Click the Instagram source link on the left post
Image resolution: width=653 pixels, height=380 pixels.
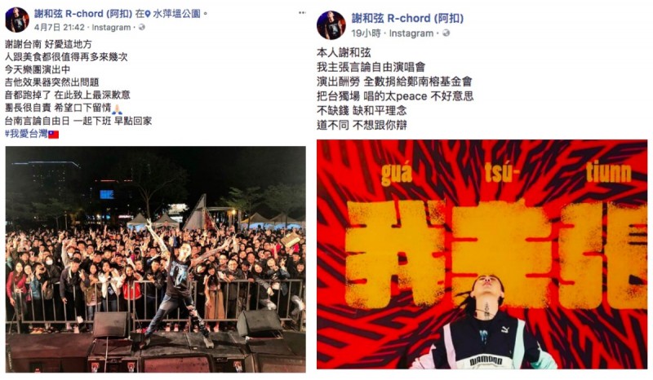click(111, 28)
